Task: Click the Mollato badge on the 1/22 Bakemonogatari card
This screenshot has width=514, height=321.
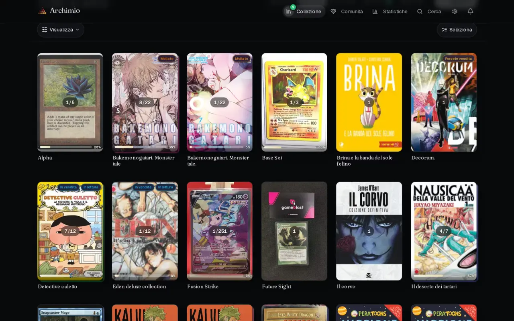Action: 241,59
